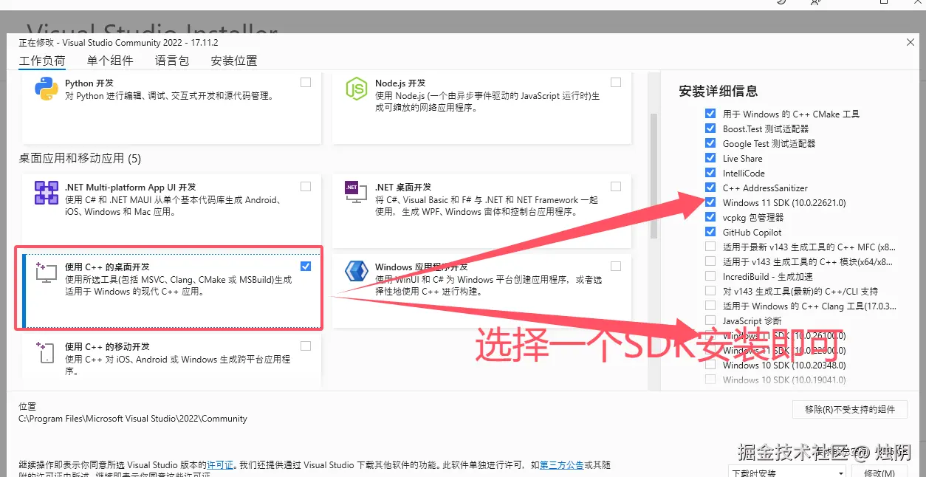The height and width of the screenshot is (477, 926).
Task: Uncheck Boost.Test 测试适配器 component
Action: coord(710,128)
